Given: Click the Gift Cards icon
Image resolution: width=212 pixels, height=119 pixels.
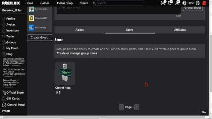Looking at the screenshot, I should point(4,99).
